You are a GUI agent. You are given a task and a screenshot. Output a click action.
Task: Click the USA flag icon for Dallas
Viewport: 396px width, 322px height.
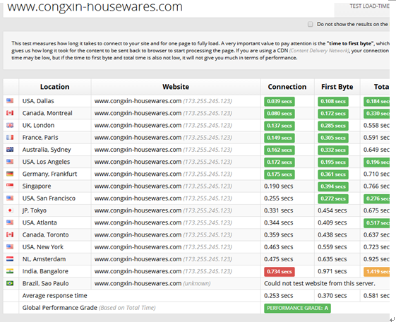pyautogui.click(x=10, y=101)
